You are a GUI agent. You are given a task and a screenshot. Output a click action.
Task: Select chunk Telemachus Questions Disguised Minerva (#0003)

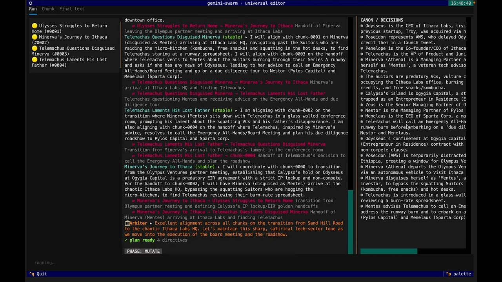[x=73, y=51]
